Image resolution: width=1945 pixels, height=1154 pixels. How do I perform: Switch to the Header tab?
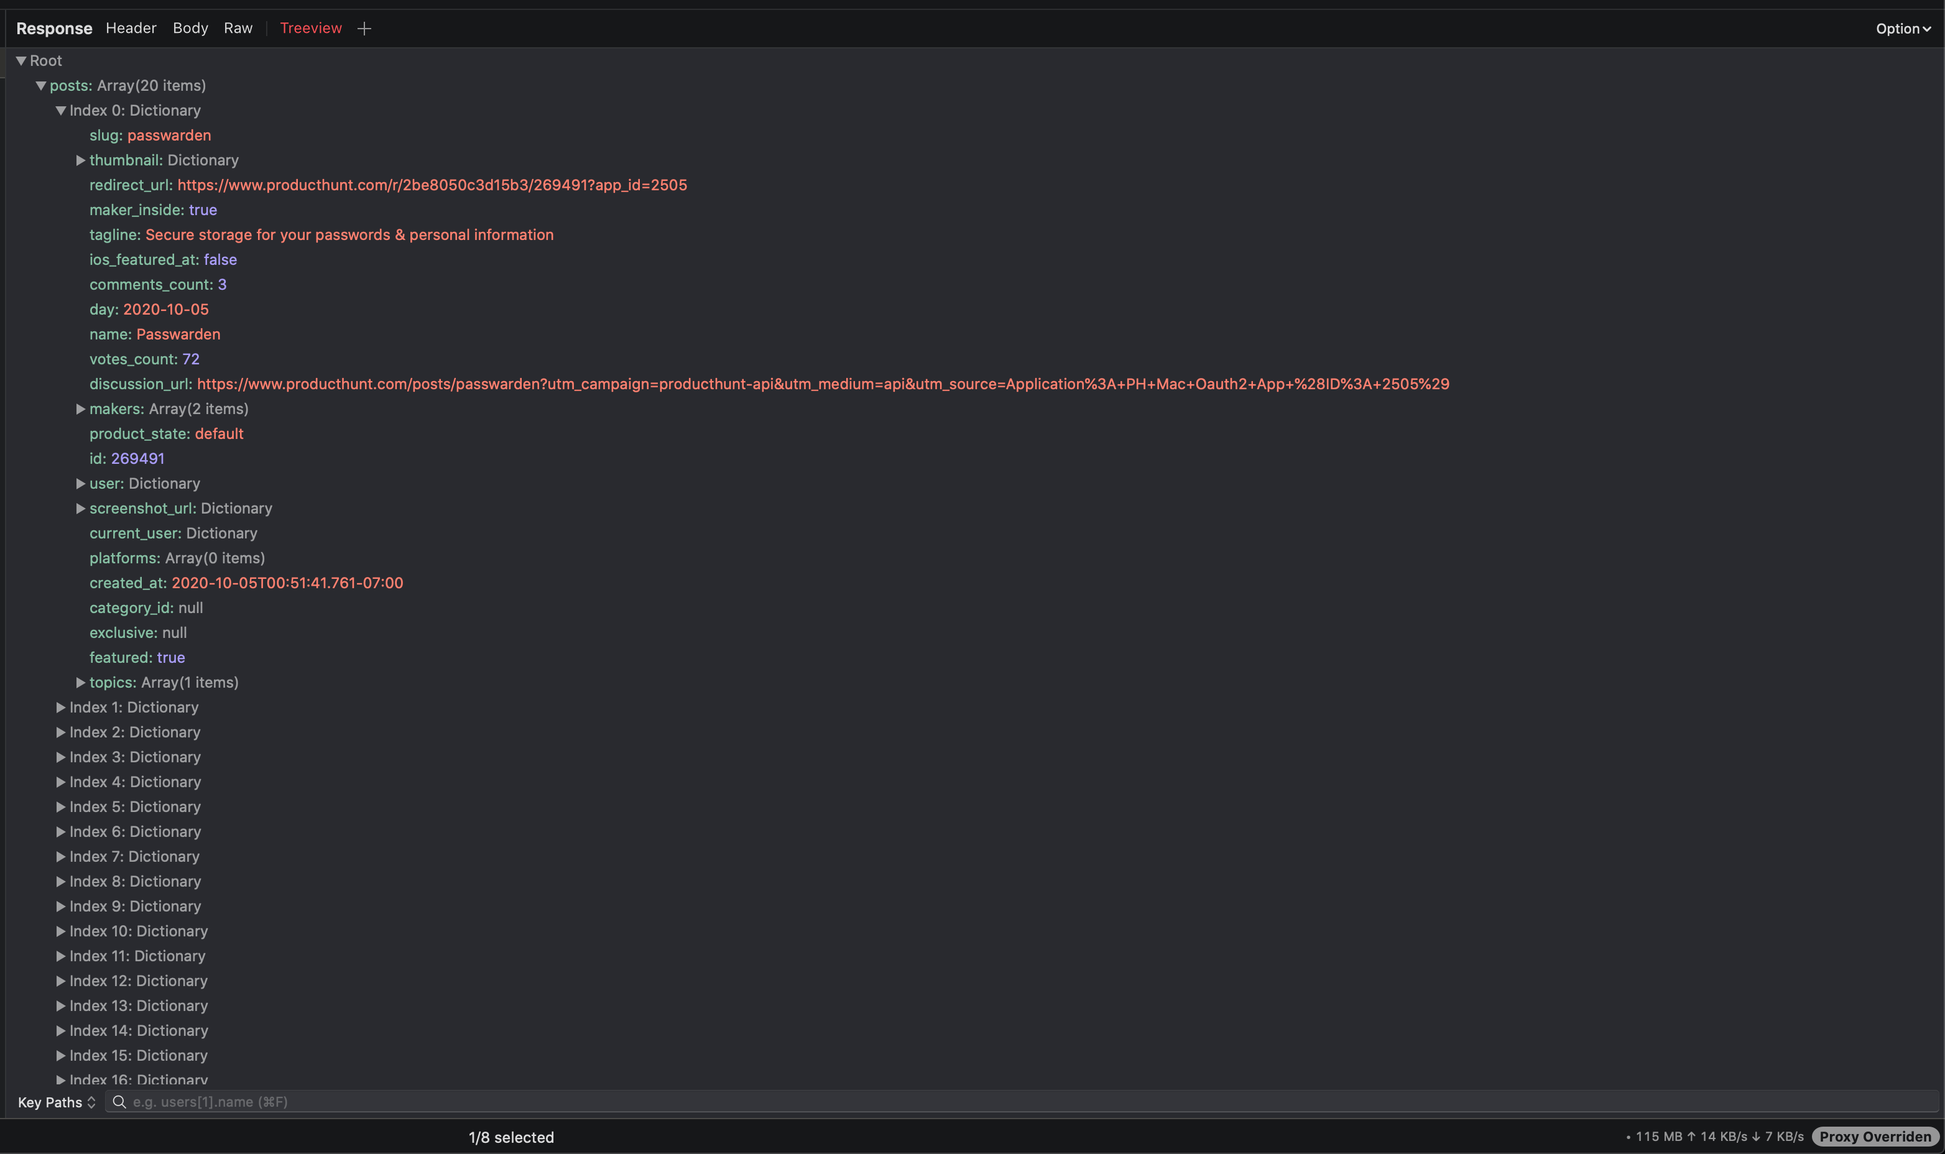[131, 28]
